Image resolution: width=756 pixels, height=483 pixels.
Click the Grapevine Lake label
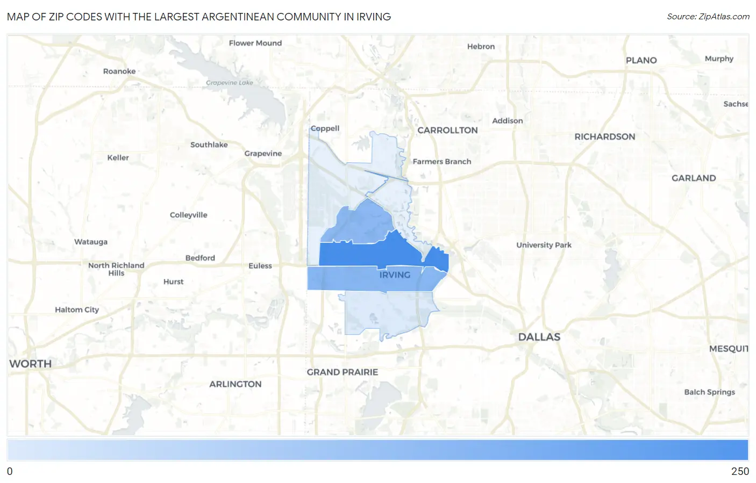(x=230, y=83)
